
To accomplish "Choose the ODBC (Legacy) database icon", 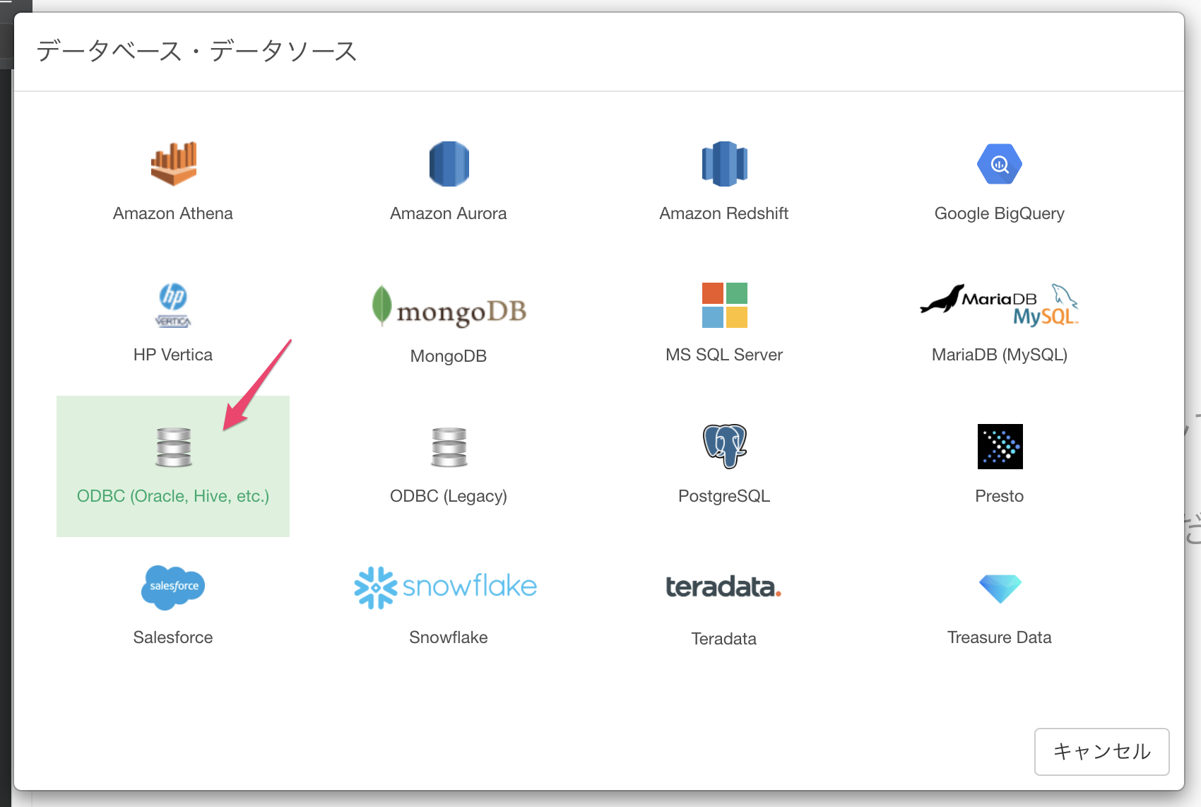I will click(x=449, y=447).
